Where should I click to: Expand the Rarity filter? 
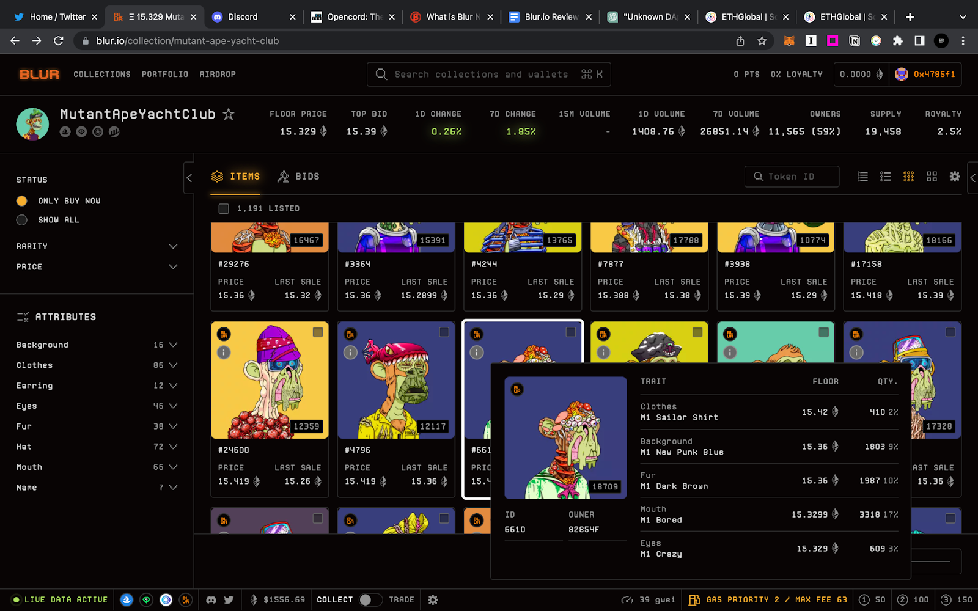click(x=97, y=246)
